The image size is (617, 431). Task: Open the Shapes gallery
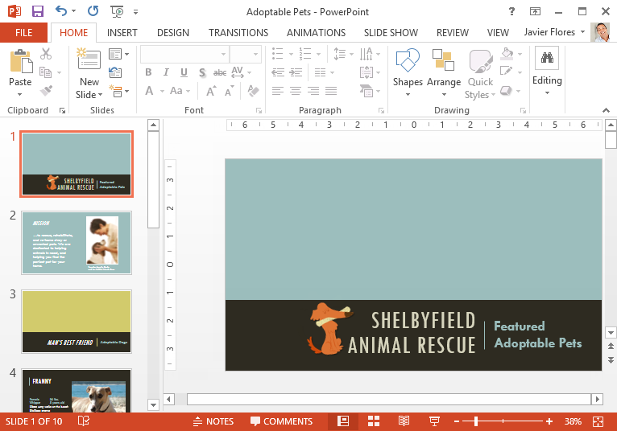click(x=408, y=72)
